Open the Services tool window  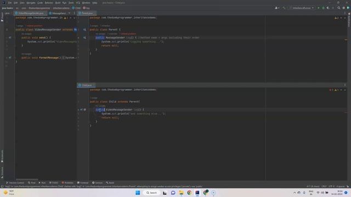pyautogui.click(x=97, y=183)
